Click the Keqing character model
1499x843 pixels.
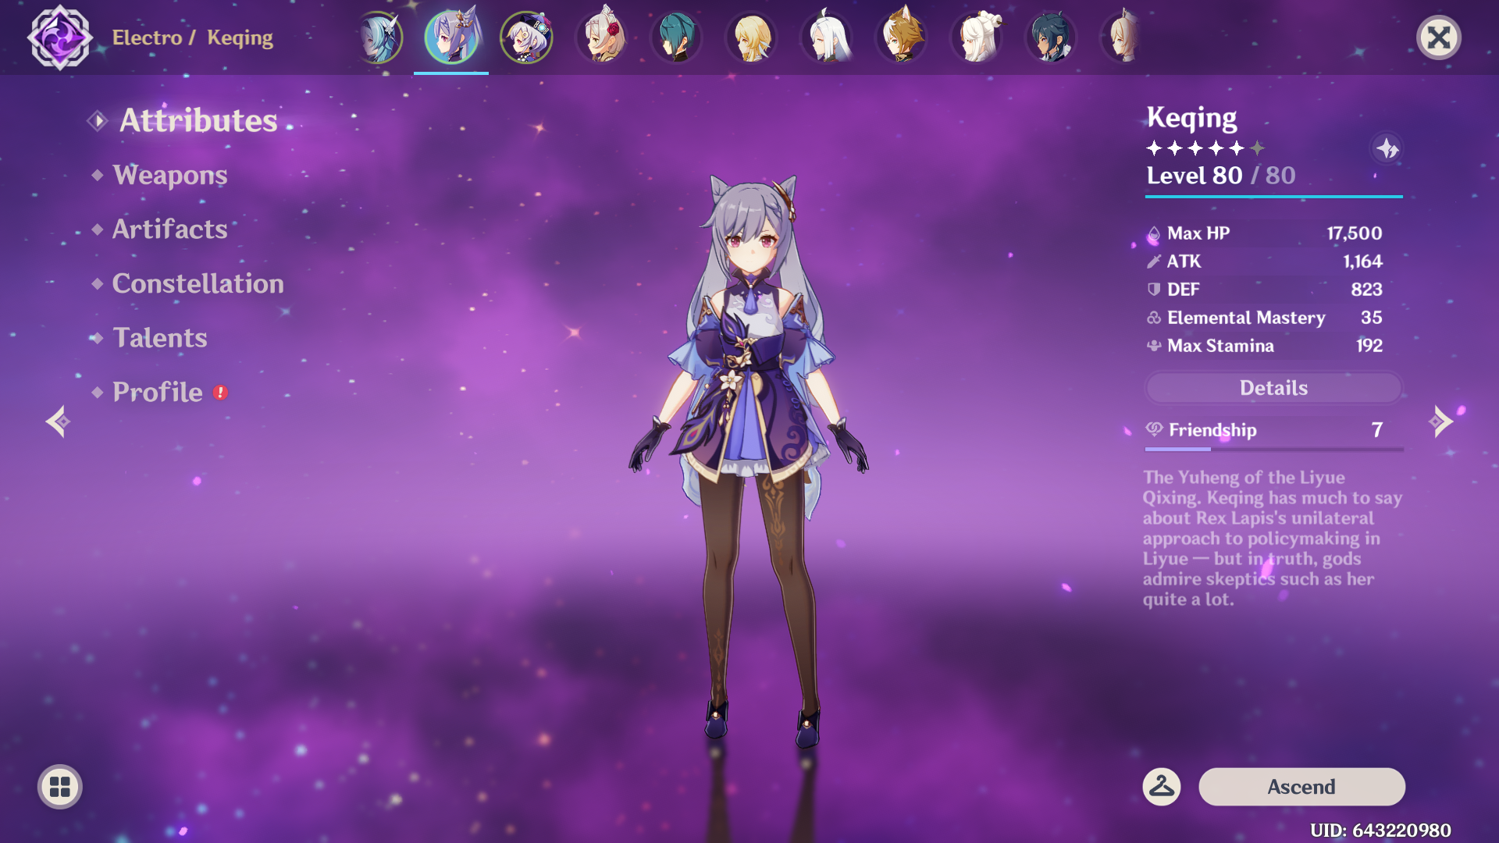[749, 461]
